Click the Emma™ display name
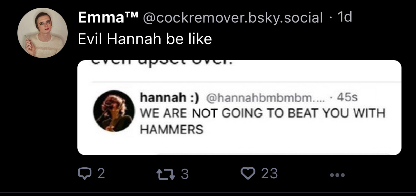 107,18
